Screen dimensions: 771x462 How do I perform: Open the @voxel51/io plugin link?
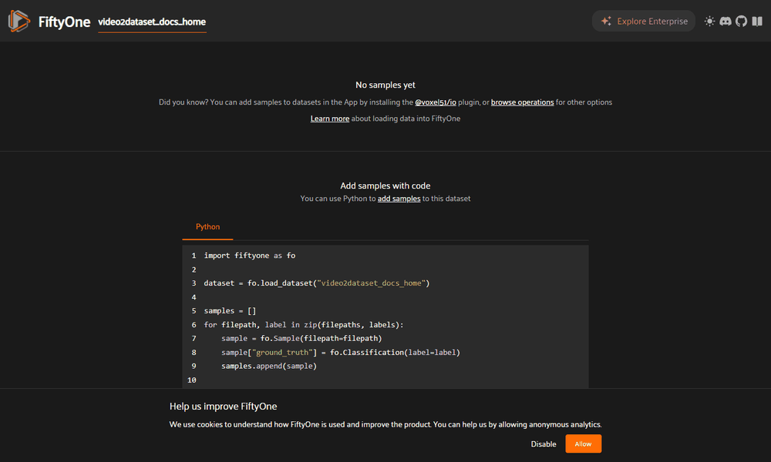[435, 102]
